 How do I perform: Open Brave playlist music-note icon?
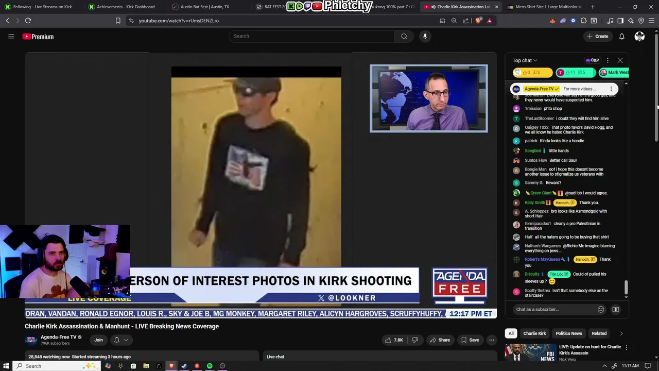tap(610, 21)
